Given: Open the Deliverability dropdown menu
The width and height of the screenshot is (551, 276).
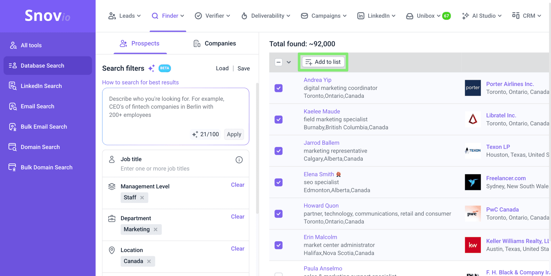Looking at the screenshot, I should (266, 16).
